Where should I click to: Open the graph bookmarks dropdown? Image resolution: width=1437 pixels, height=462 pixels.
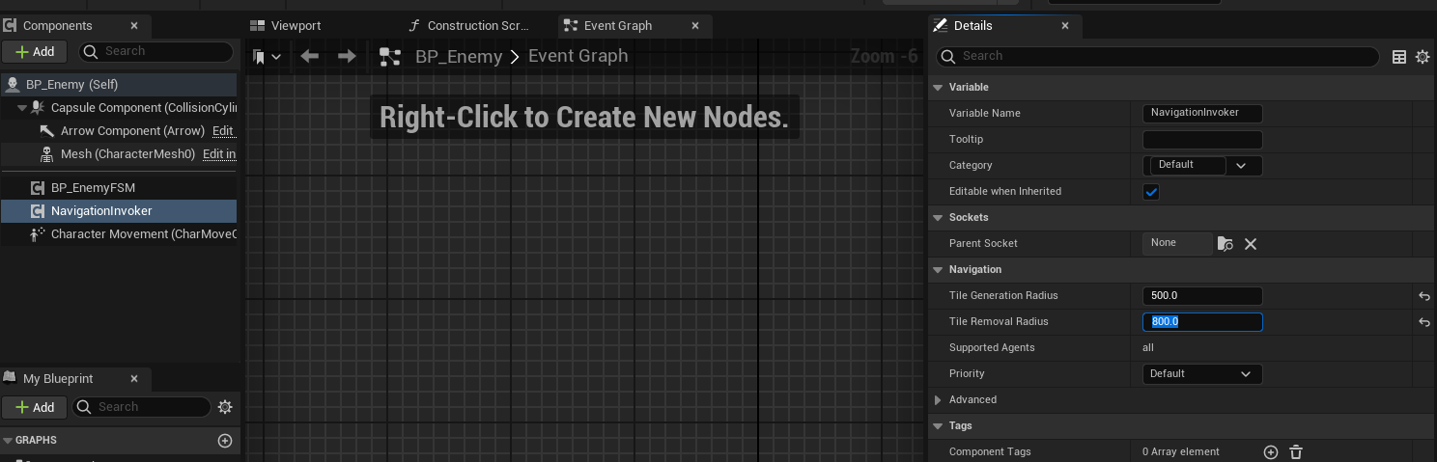click(x=267, y=57)
